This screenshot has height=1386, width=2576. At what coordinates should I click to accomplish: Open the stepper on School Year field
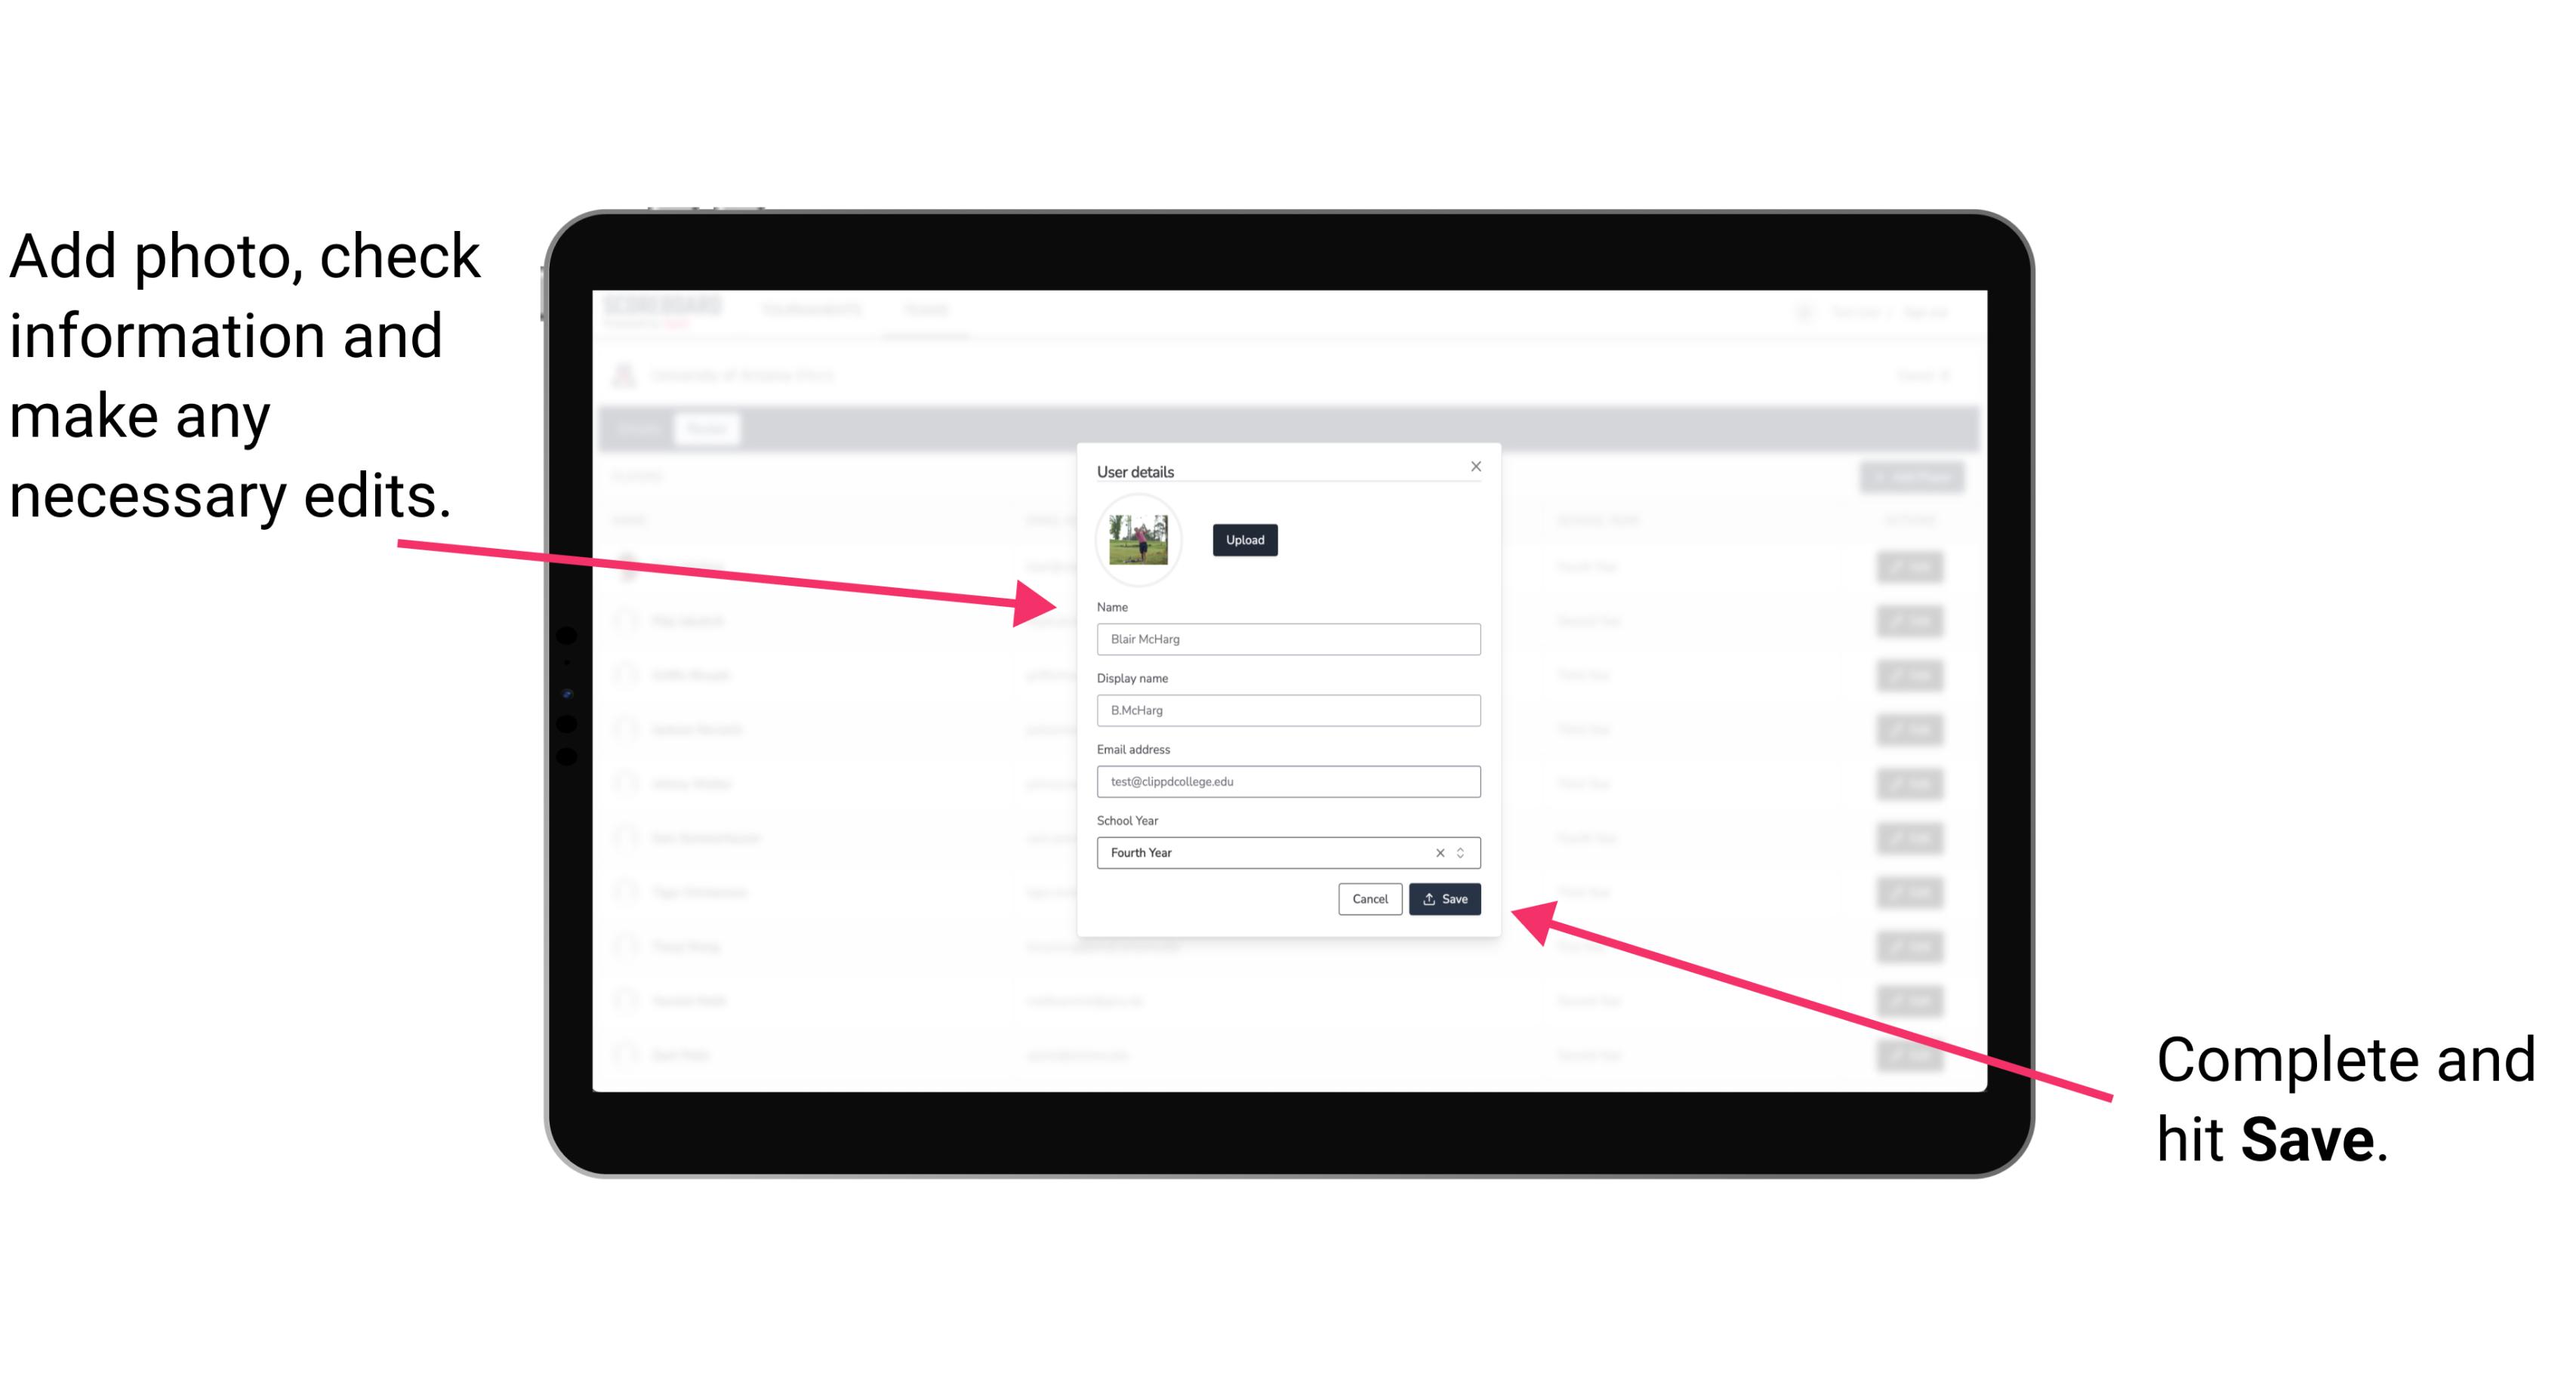[1465, 852]
